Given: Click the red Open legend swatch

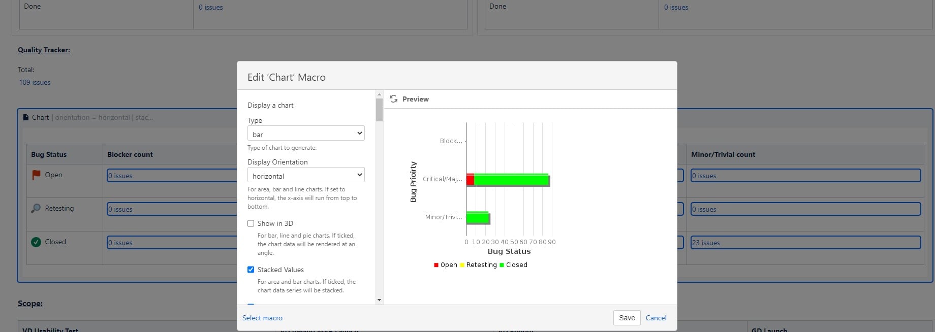Looking at the screenshot, I should [x=436, y=265].
